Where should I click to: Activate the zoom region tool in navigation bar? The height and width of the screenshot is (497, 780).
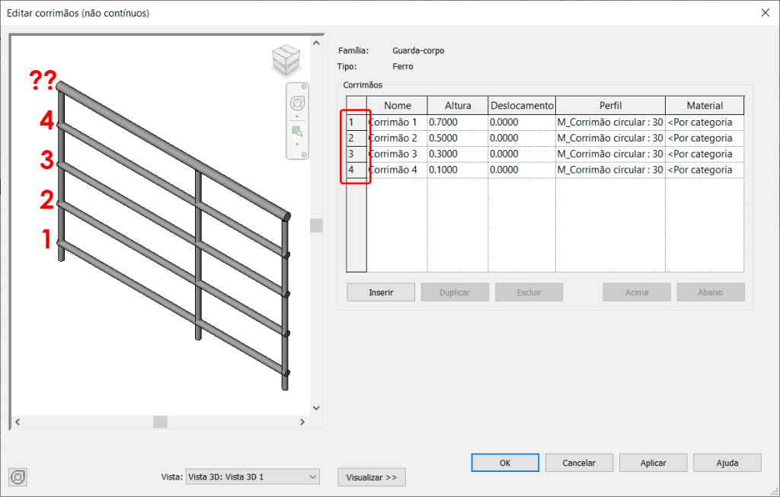(x=297, y=132)
